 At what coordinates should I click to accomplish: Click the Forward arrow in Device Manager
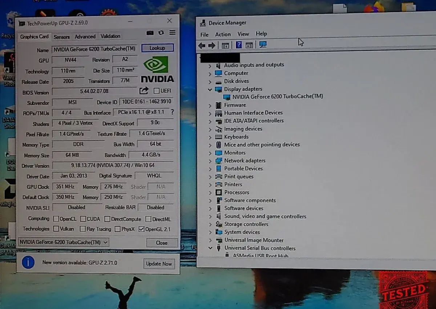tap(211, 45)
